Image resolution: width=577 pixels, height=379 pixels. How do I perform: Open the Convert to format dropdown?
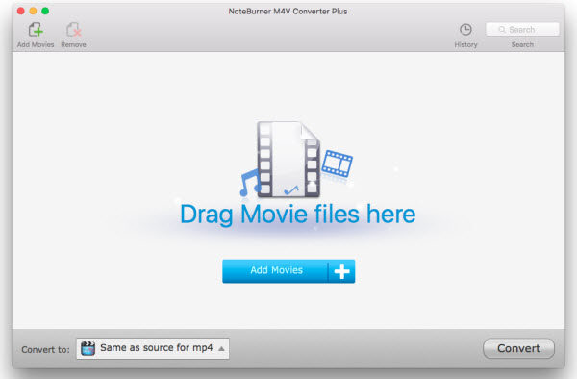(x=153, y=348)
